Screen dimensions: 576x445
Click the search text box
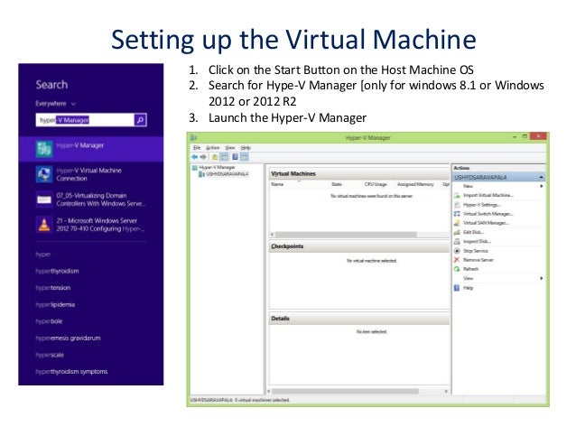85,120
